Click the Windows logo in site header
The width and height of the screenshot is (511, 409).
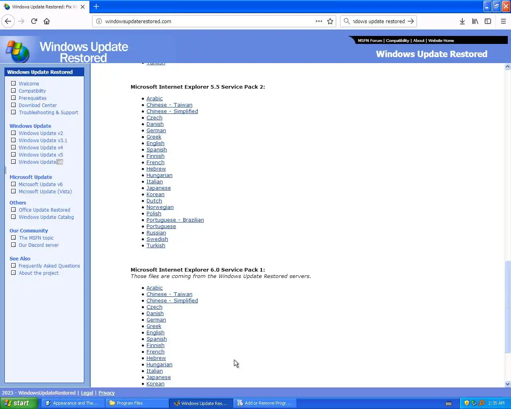click(x=17, y=51)
